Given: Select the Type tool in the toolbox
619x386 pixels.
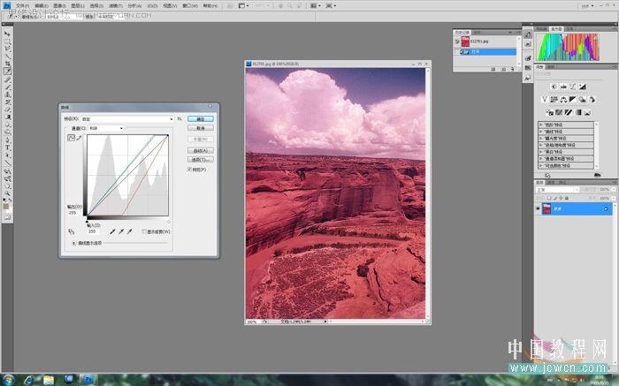Looking at the screenshot, I should 7,148.
